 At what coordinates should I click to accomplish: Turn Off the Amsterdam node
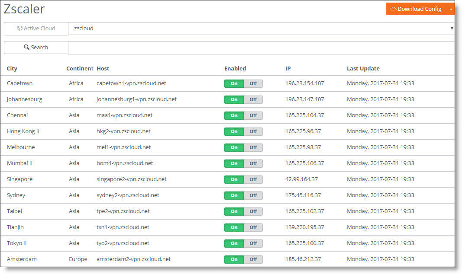click(253, 259)
